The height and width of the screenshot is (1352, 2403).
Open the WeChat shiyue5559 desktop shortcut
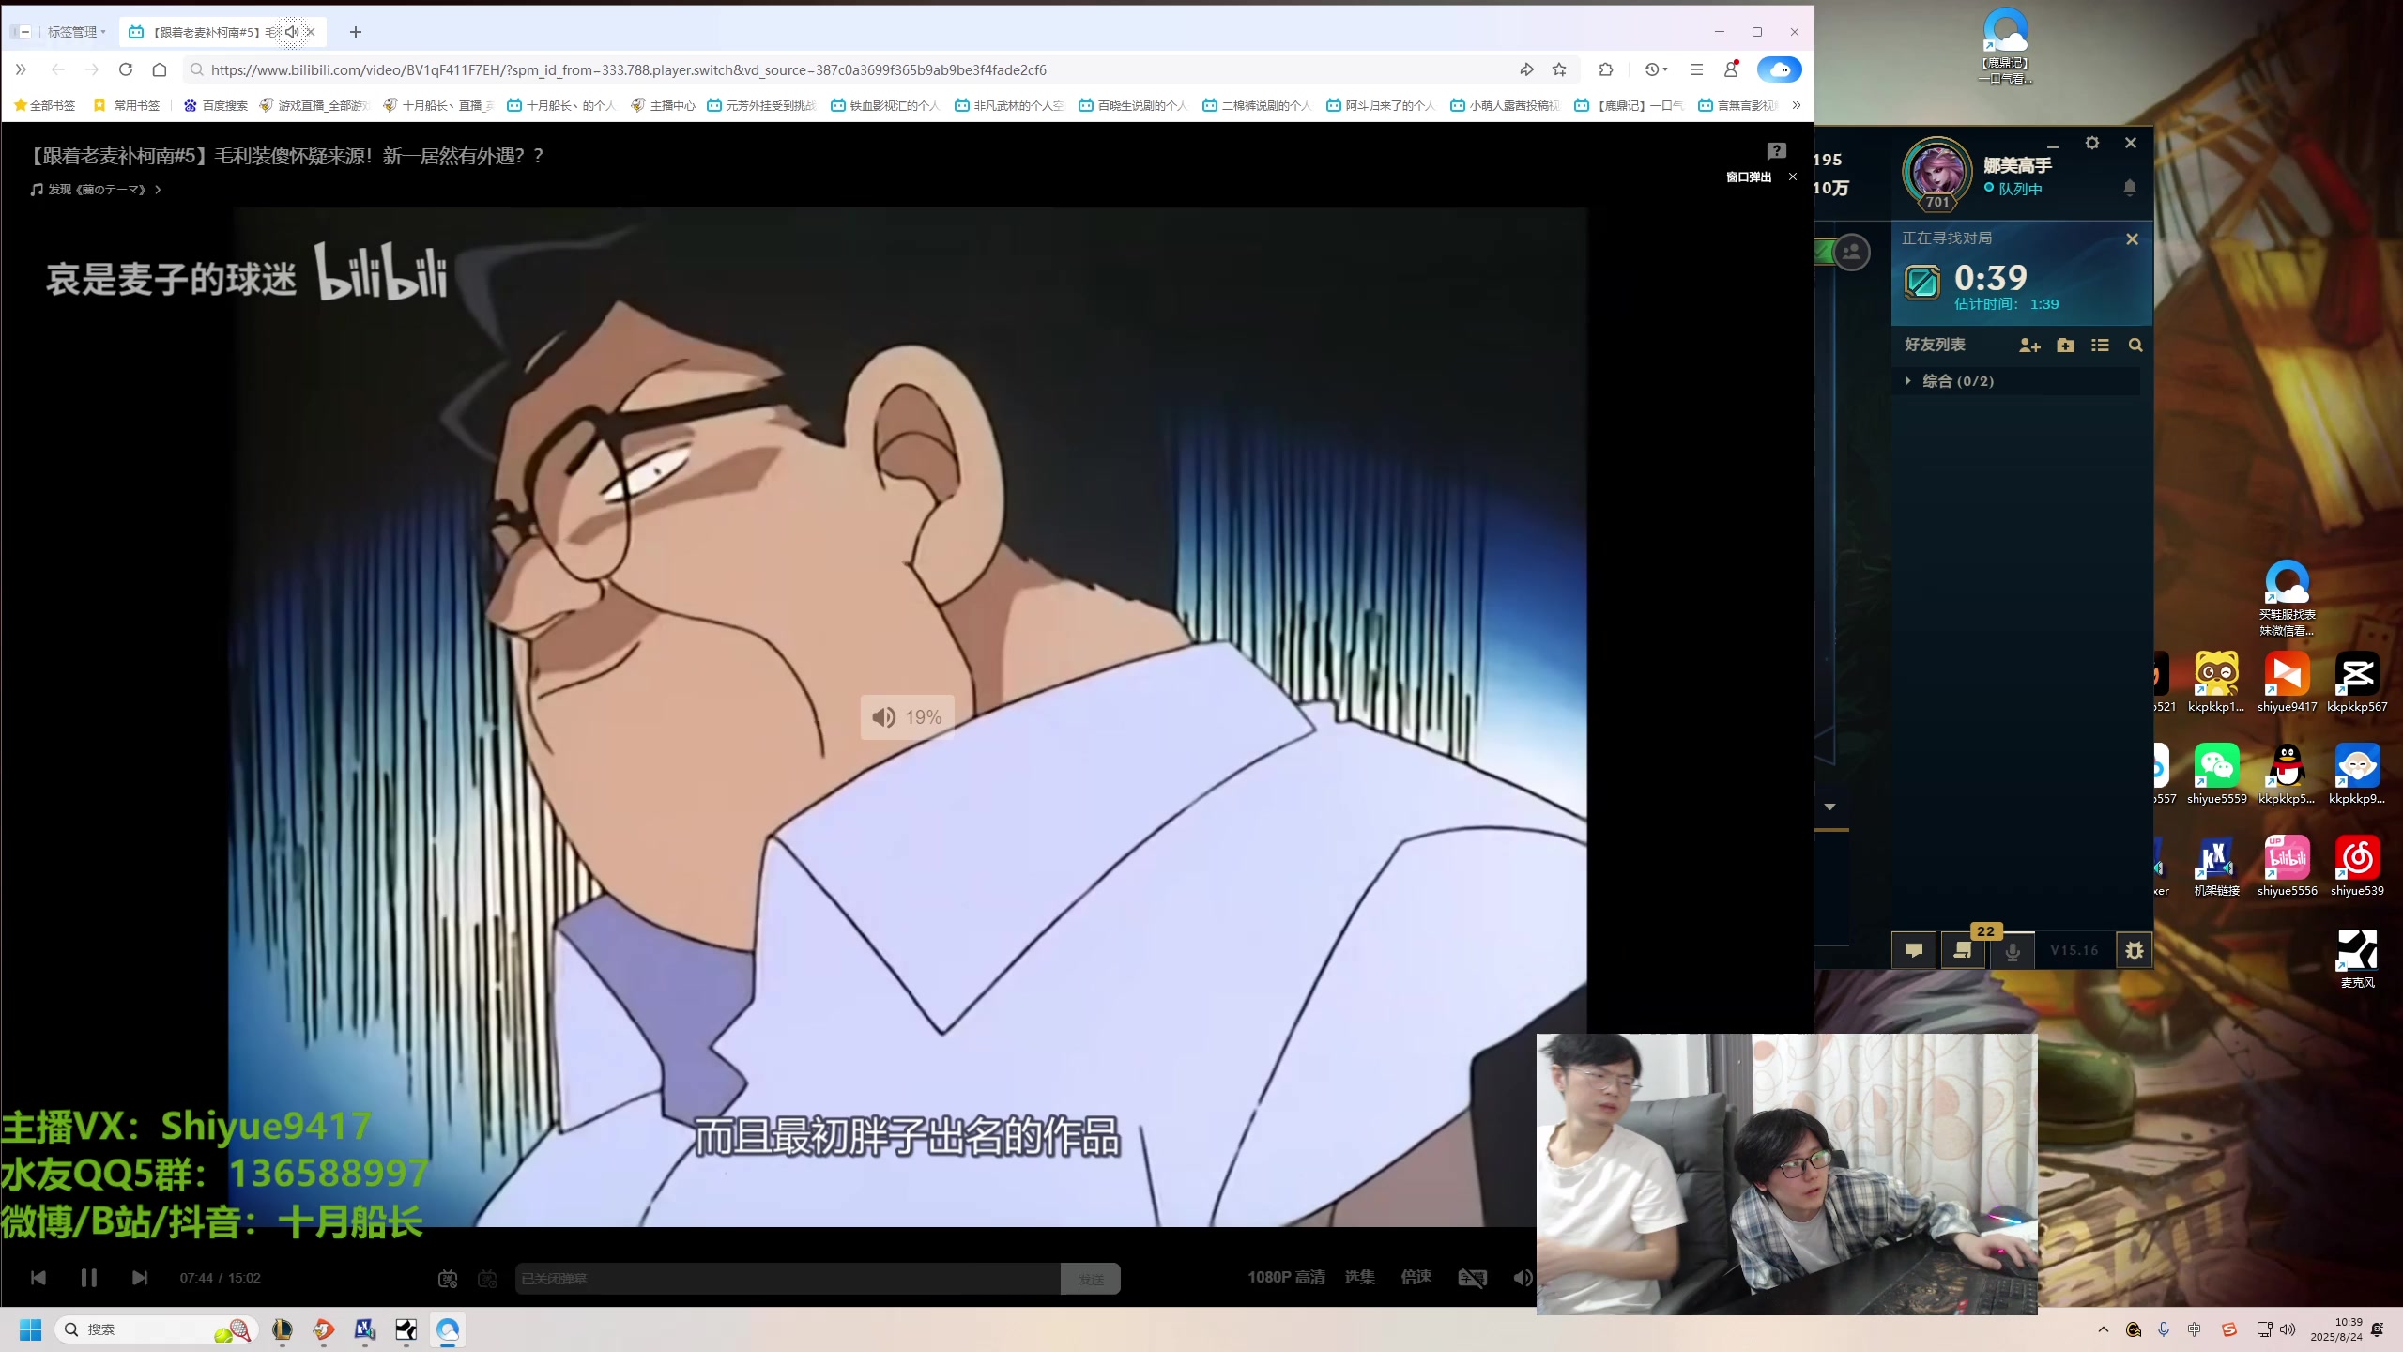click(2216, 775)
